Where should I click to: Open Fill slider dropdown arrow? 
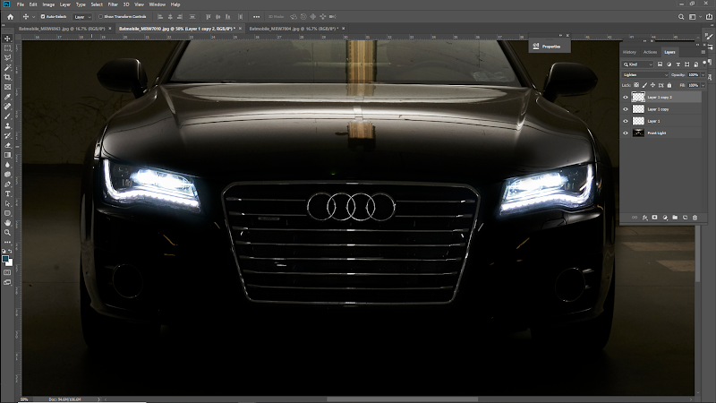click(703, 85)
